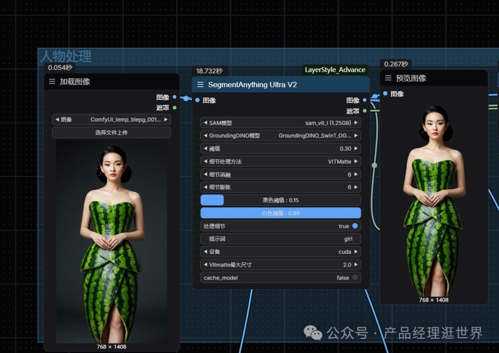Click left arrow of 细节处理方法 field
499x353 pixels.
pos(206,161)
